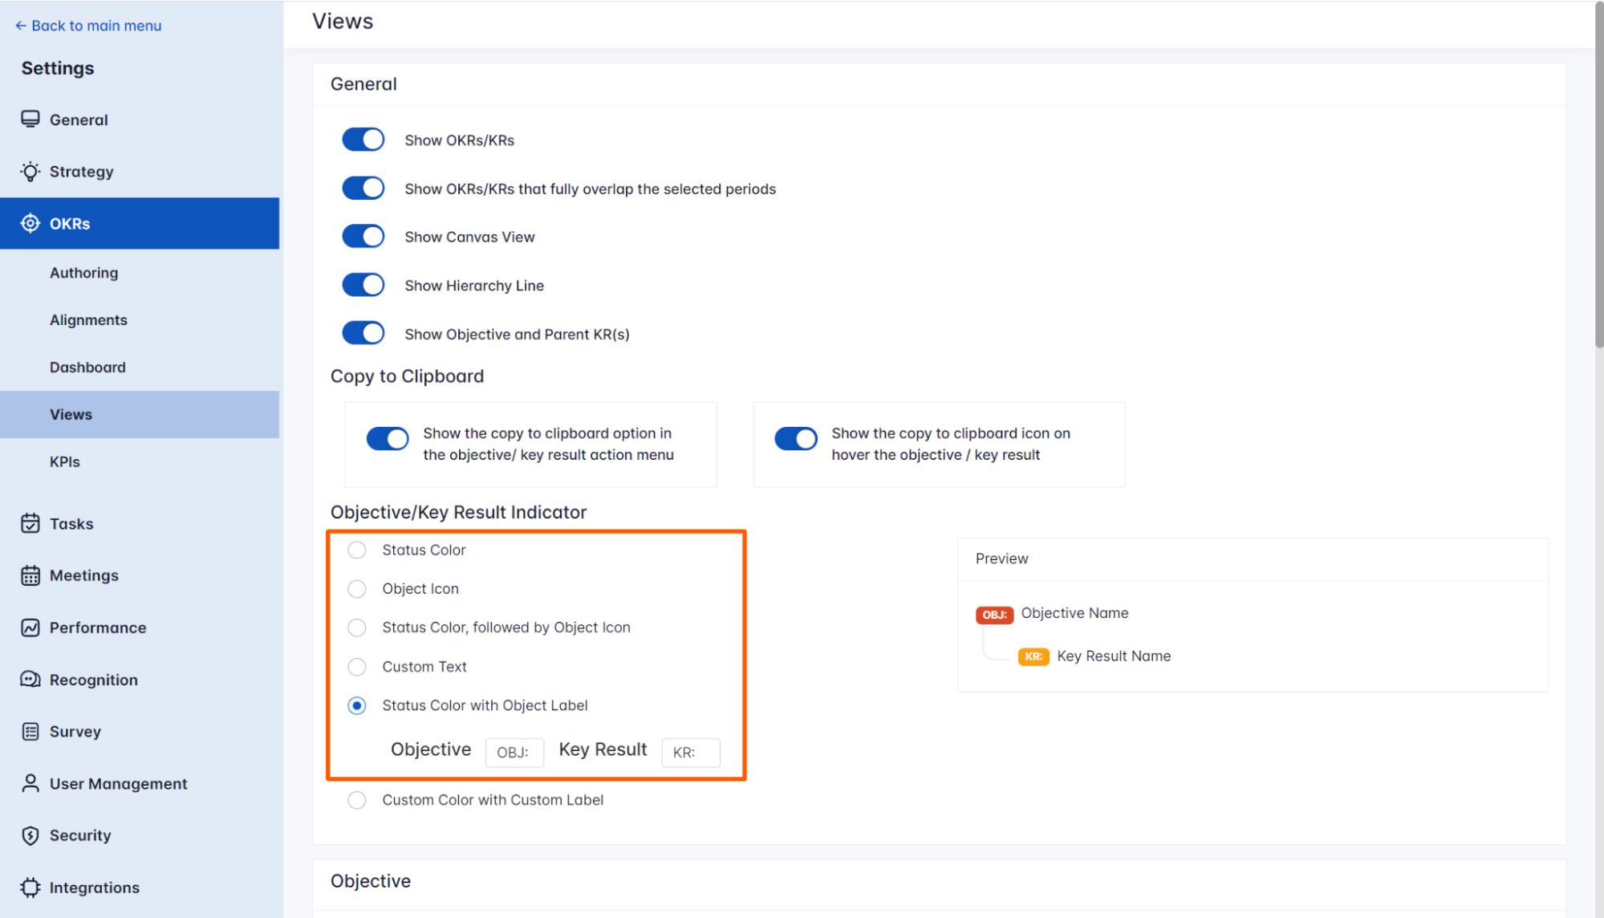Click the Integrations chip icon

pos(30,888)
